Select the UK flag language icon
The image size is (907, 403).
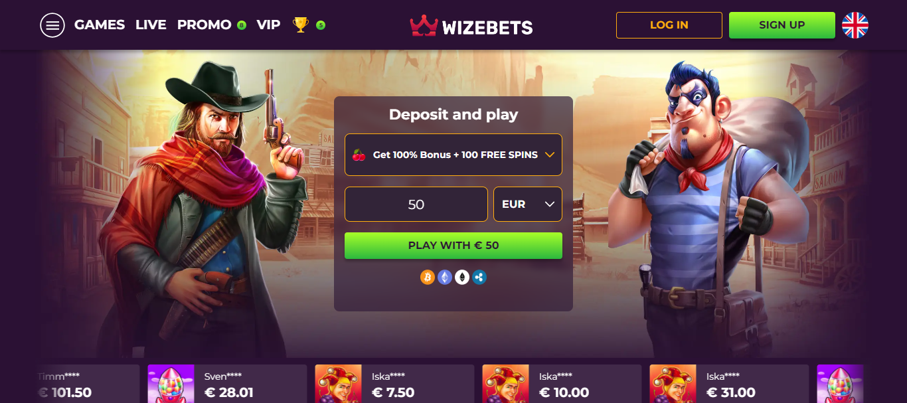pyautogui.click(x=855, y=25)
